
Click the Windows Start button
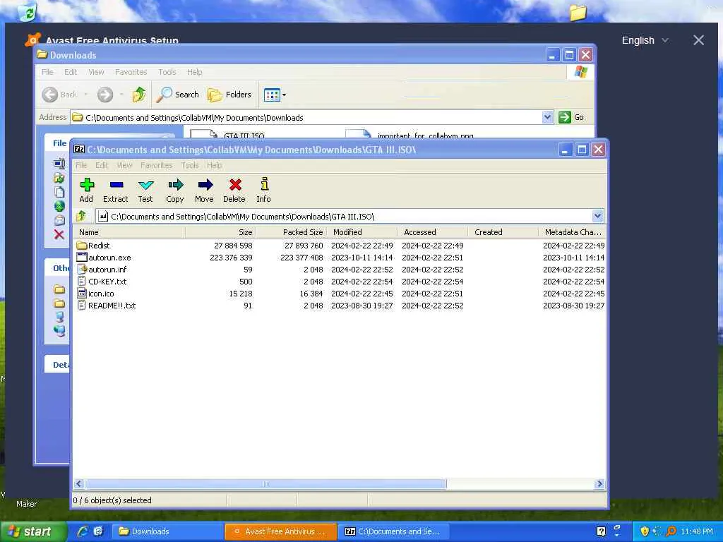33,531
